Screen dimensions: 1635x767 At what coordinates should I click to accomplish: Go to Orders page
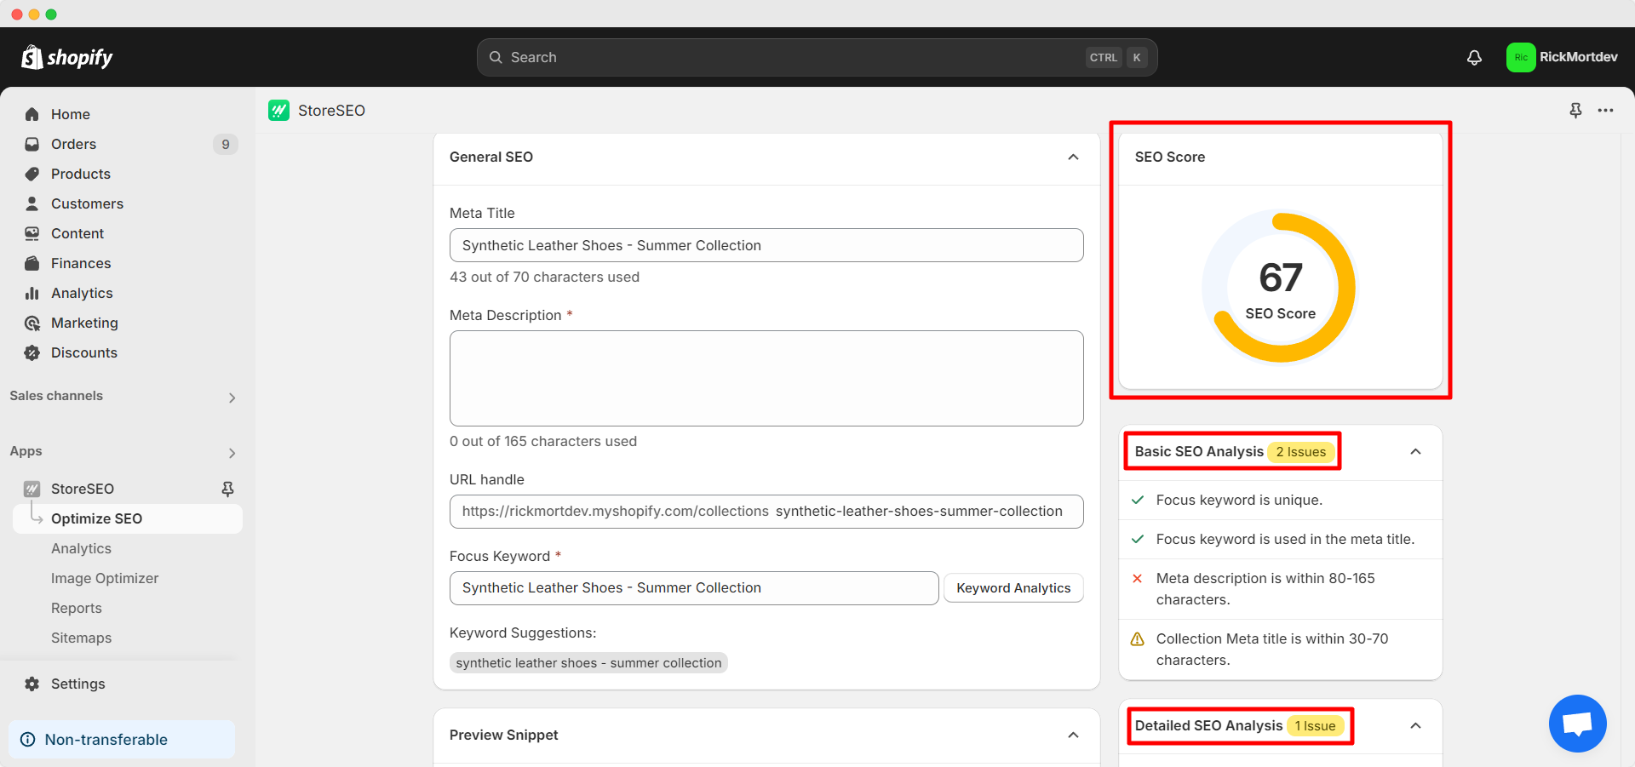point(128,144)
